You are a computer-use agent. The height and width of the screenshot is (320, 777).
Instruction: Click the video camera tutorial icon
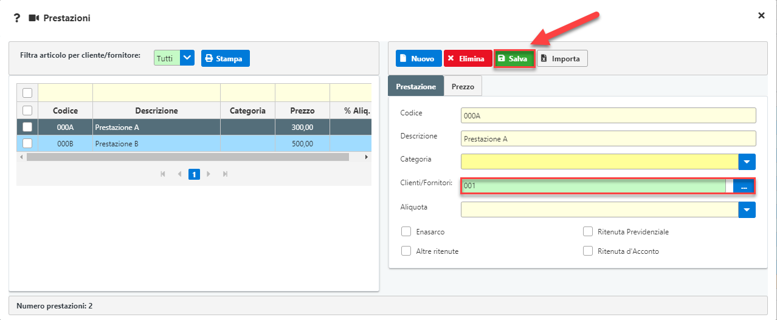(x=33, y=18)
